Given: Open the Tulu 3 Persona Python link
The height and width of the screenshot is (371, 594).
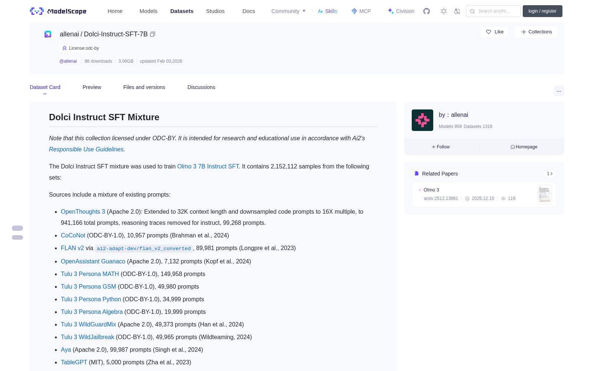Looking at the screenshot, I should [91, 299].
